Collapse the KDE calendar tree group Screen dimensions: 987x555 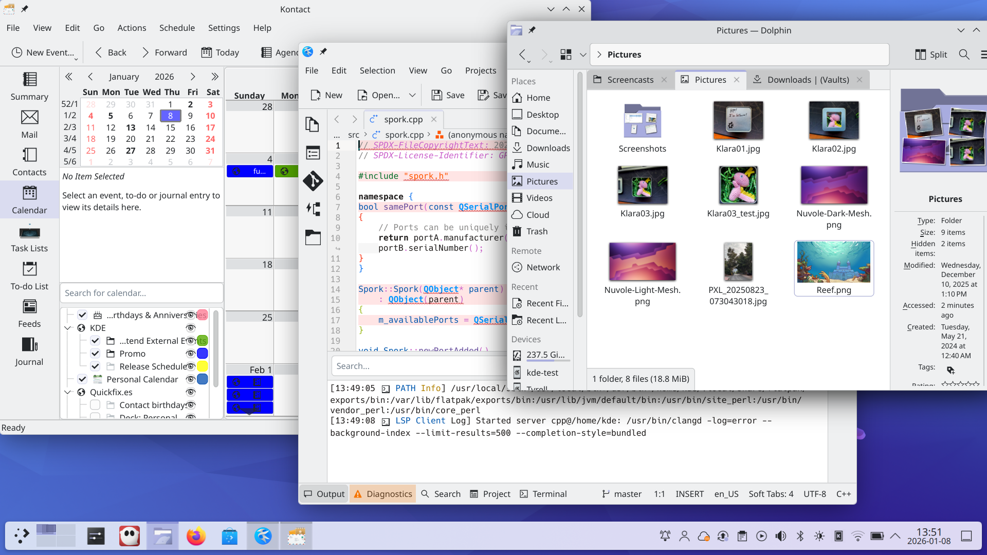[68, 328]
